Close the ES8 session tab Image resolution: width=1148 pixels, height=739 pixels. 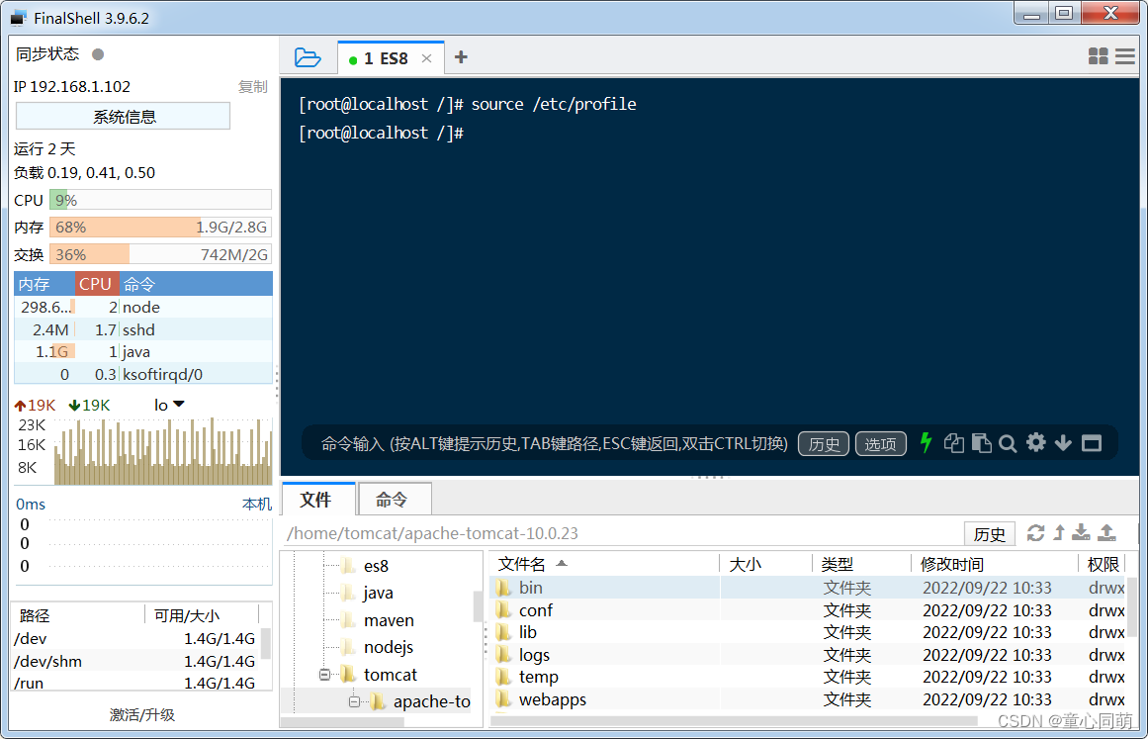(426, 58)
